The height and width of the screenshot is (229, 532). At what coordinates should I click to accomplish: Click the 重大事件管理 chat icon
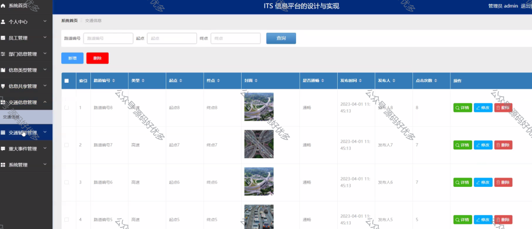coord(3,149)
